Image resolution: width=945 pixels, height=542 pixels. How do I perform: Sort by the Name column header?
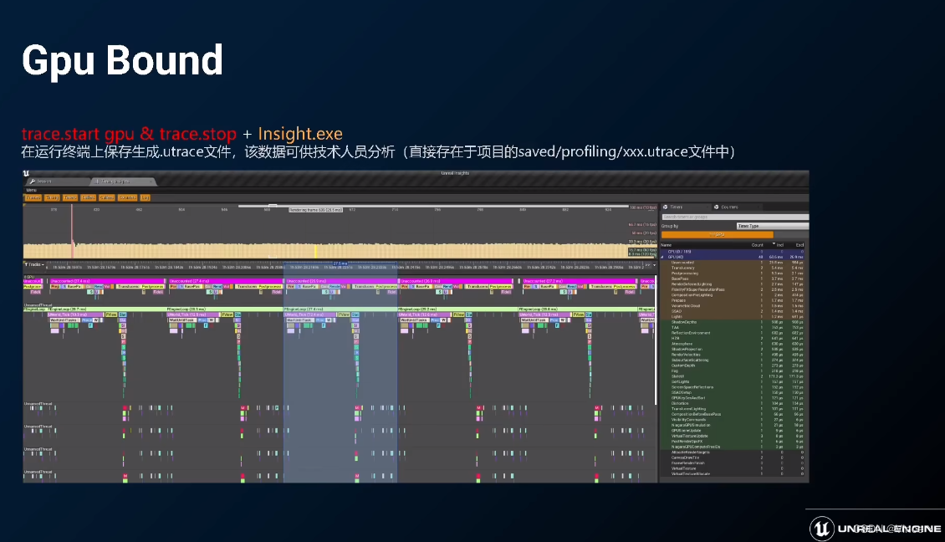[666, 245]
